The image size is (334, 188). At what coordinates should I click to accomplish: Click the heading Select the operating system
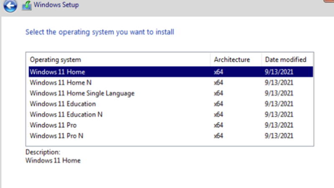coord(100,32)
